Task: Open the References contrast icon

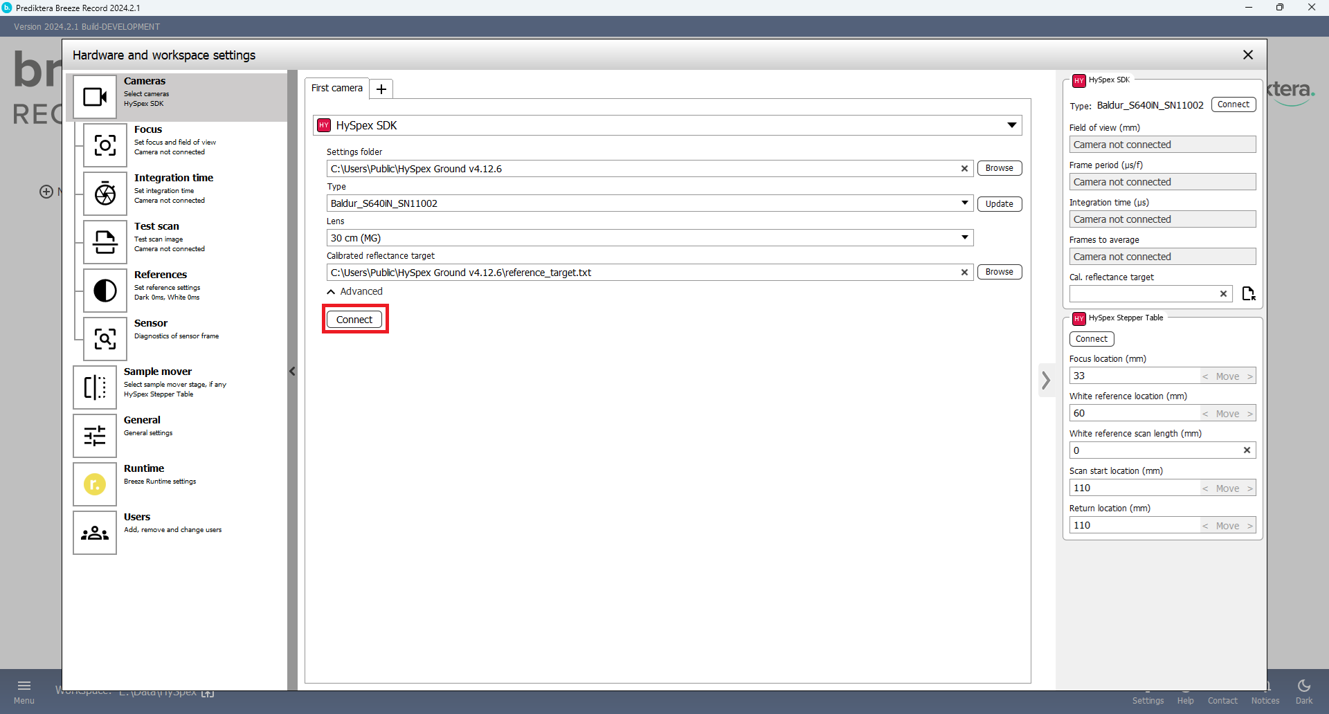Action: 105,291
